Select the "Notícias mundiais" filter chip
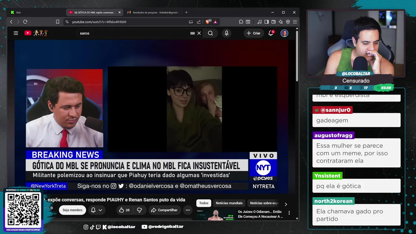416x234 pixels. click(229, 203)
